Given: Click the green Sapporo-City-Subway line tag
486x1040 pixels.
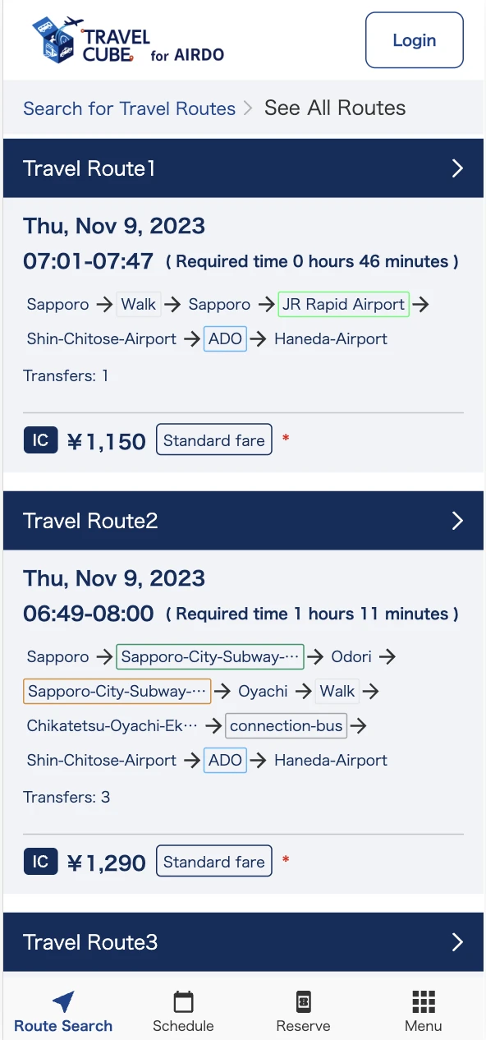Looking at the screenshot, I should click(x=210, y=656).
